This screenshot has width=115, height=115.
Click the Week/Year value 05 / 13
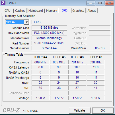coord(100,48)
